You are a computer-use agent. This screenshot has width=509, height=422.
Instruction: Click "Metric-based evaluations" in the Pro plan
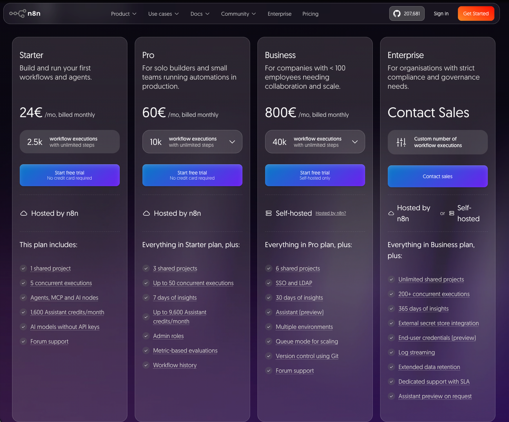pyautogui.click(x=185, y=351)
